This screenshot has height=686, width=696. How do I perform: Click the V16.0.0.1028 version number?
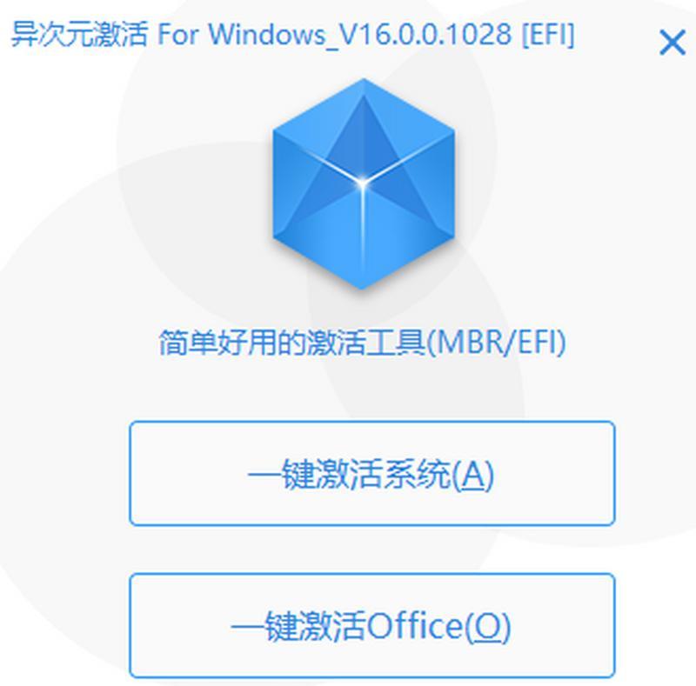click(425, 34)
